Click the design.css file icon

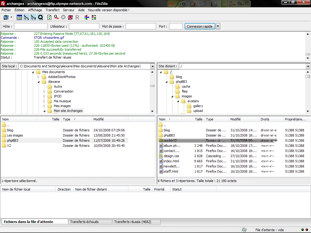(x=161, y=156)
